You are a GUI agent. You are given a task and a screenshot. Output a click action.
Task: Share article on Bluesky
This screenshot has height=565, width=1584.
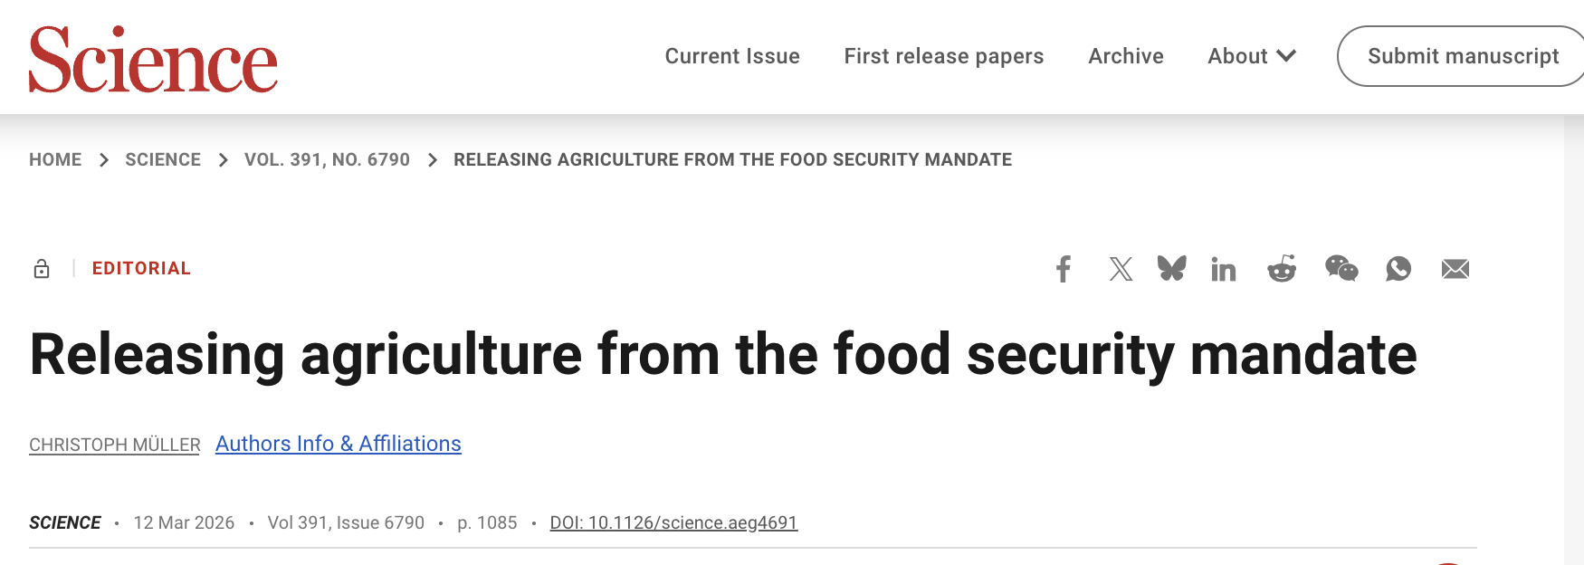coord(1171,269)
